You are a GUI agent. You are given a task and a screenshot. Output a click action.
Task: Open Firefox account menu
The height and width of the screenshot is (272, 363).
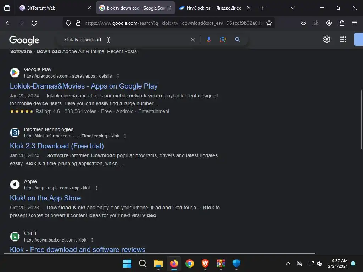point(329,23)
